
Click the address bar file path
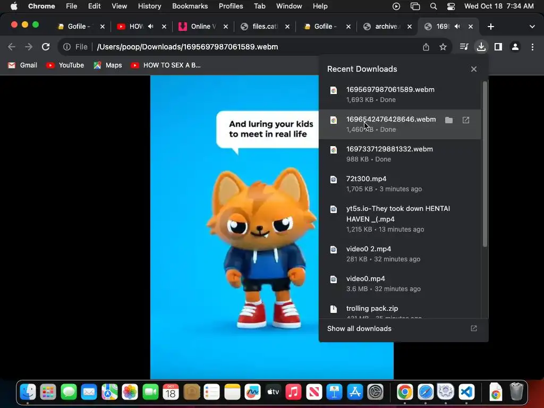188,47
